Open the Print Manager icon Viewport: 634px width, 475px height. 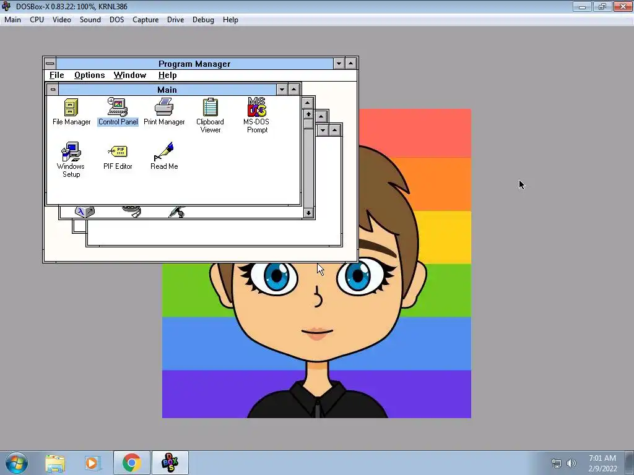click(164, 112)
